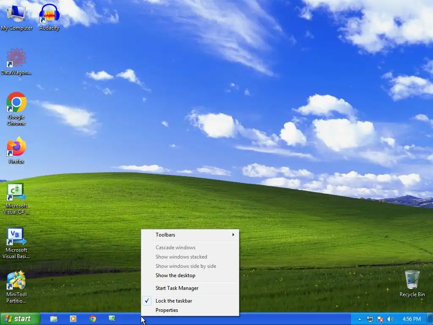Screen dimensions: 433x325
Task: Show hidden tray icons arrow
Action: point(359,319)
